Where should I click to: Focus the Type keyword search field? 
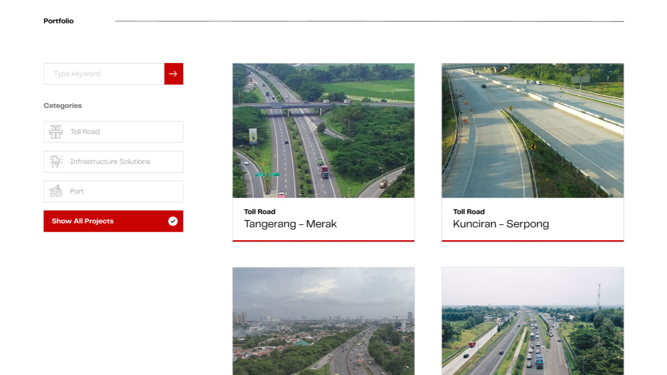point(104,74)
